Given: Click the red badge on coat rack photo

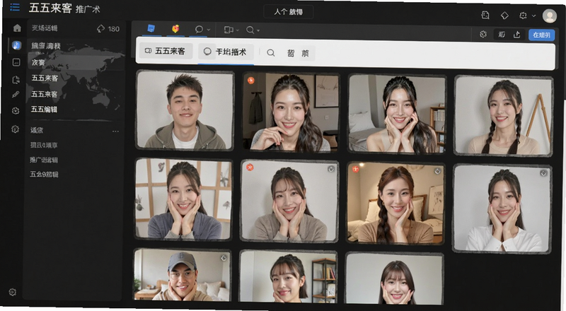Looking at the screenshot, I should (x=251, y=81).
